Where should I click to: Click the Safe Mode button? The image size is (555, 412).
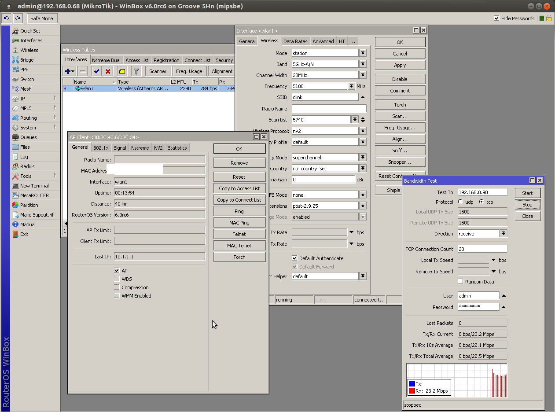(x=42, y=18)
